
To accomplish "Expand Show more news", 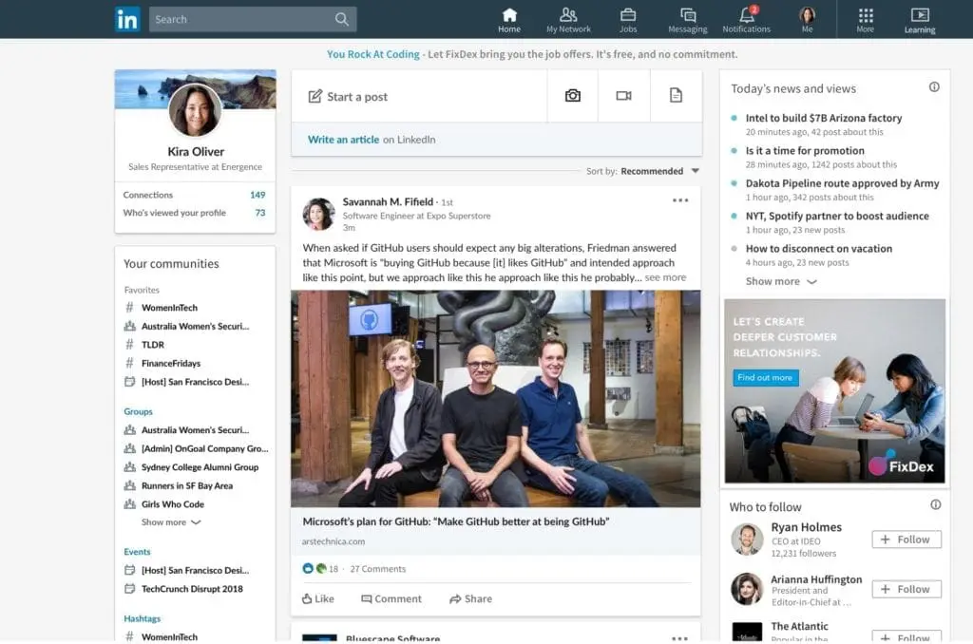I will (781, 282).
